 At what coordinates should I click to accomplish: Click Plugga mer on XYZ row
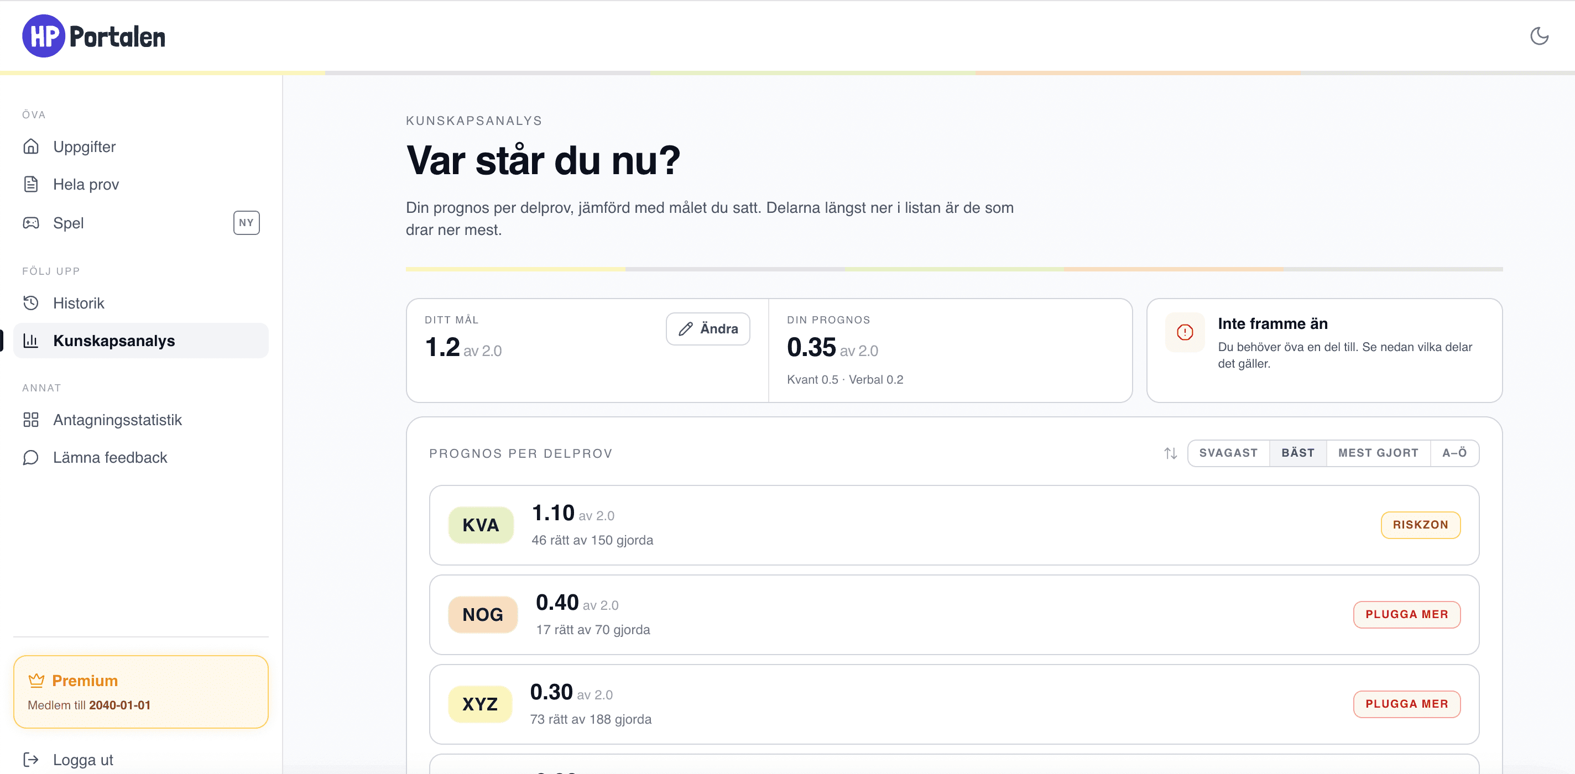pos(1406,704)
